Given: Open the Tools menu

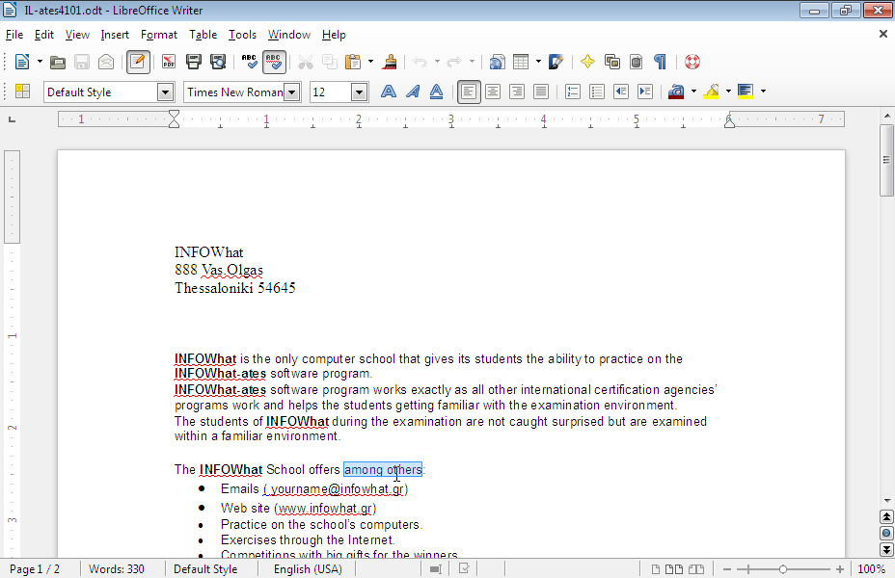Looking at the screenshot, I should [x=243, y=35].
